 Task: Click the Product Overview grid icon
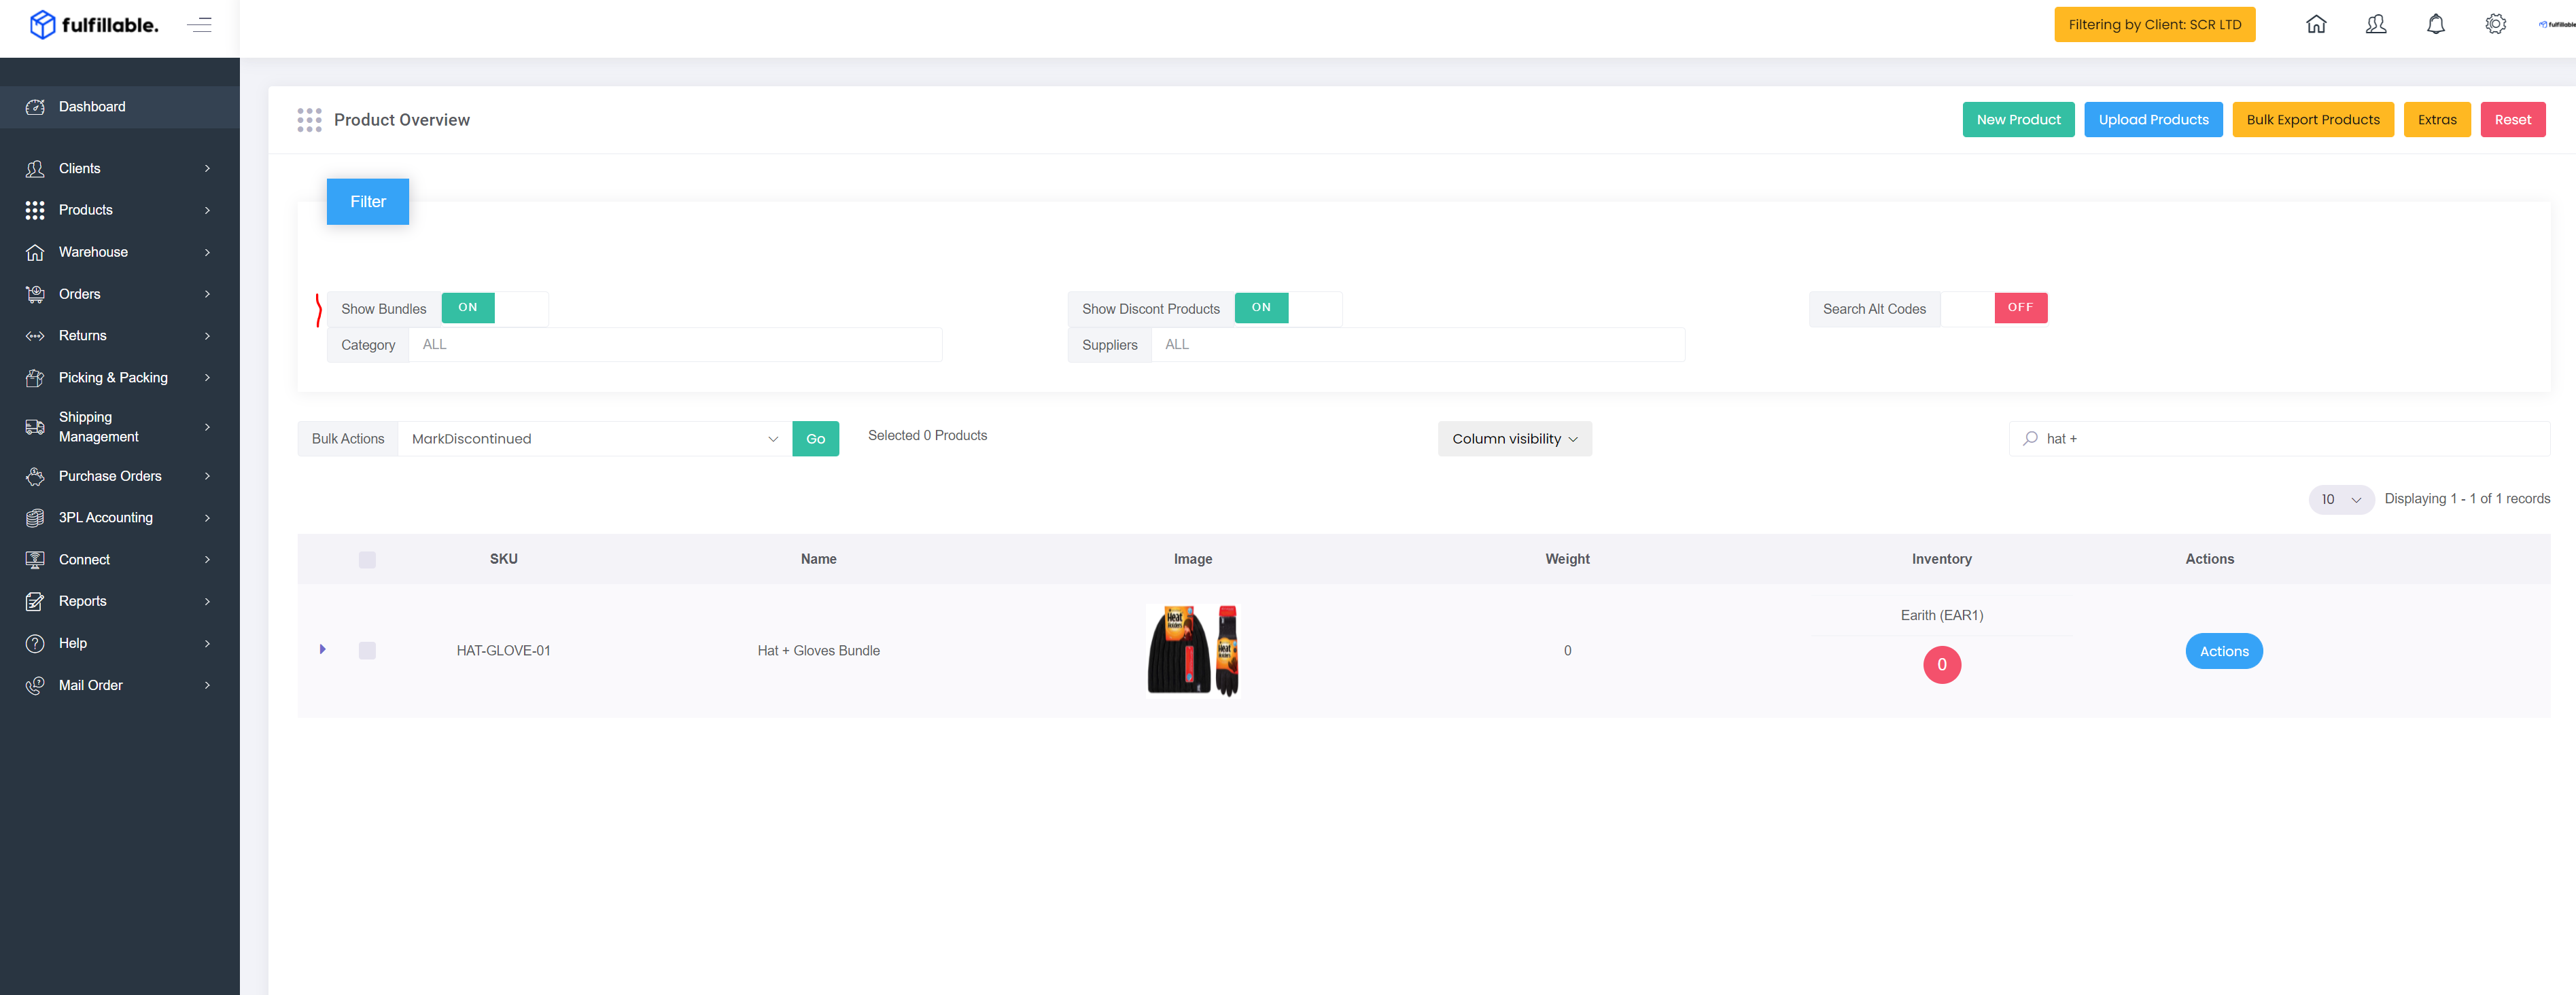click(309, 120)
